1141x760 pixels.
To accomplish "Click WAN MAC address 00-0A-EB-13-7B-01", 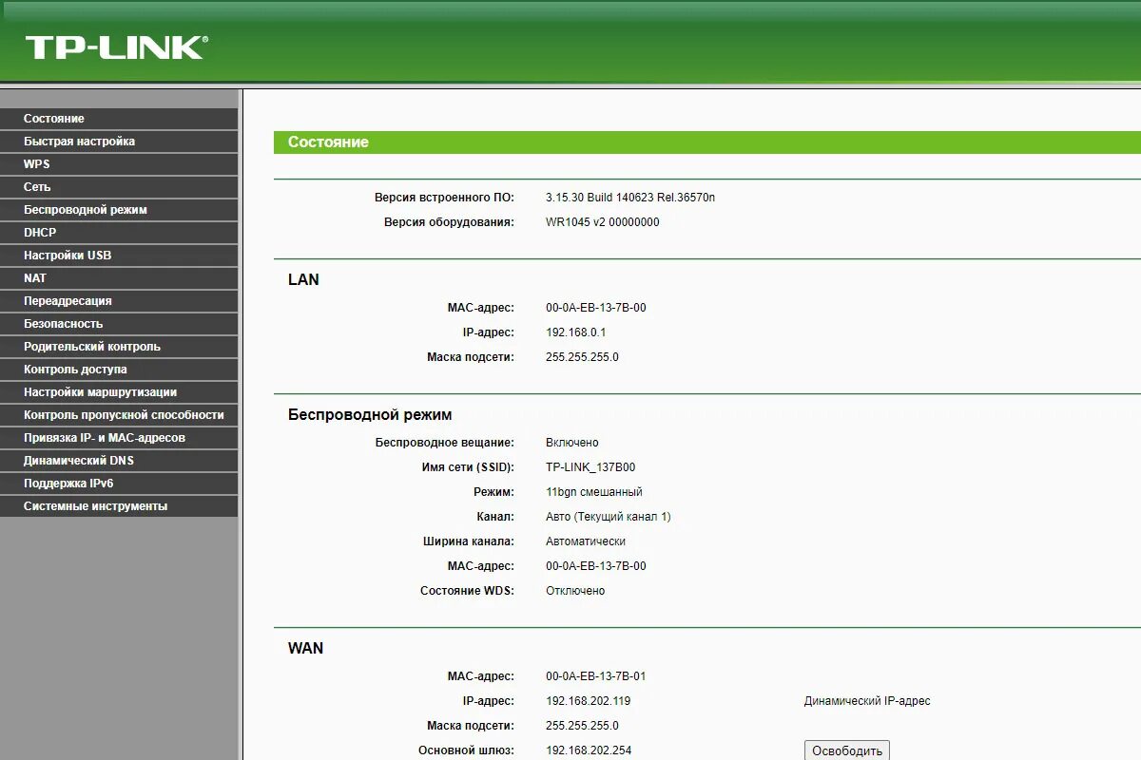I will (x=596, y=676).
